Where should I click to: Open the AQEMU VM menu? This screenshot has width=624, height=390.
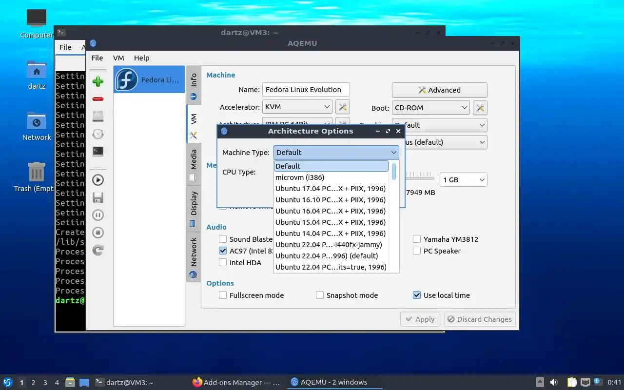pyautogui.click(x=118, y=58)
